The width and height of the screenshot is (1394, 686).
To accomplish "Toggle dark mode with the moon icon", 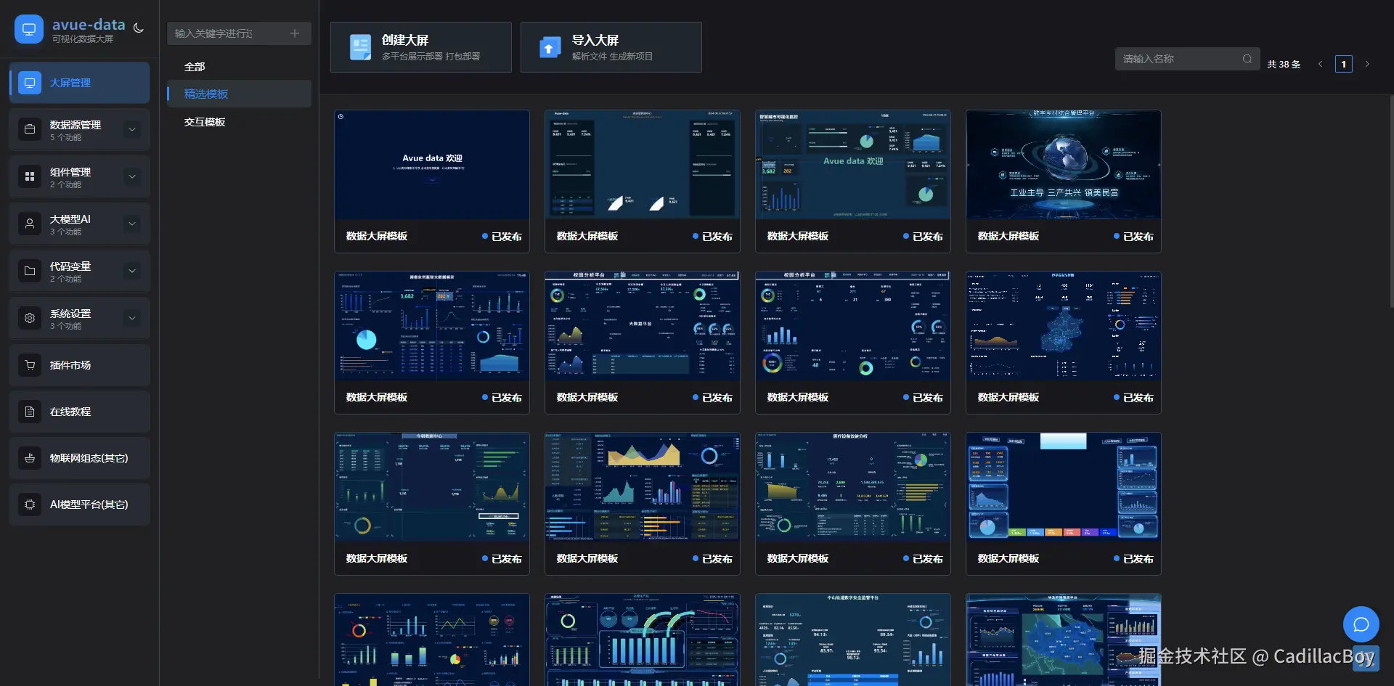I will point(139,28).
